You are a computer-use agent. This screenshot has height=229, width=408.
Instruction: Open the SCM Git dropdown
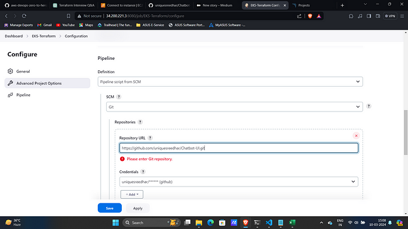(234, 107)
